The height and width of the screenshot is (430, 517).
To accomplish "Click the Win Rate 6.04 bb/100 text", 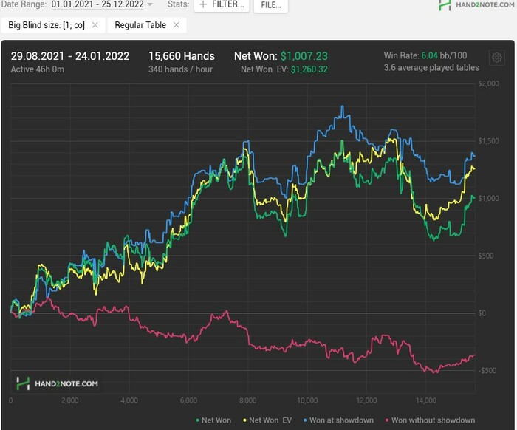I will [x=425, y=55].
